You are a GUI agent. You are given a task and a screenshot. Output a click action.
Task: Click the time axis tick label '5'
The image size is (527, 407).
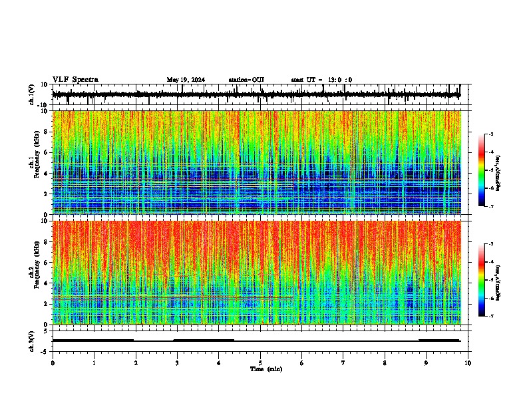coord(260,363)
